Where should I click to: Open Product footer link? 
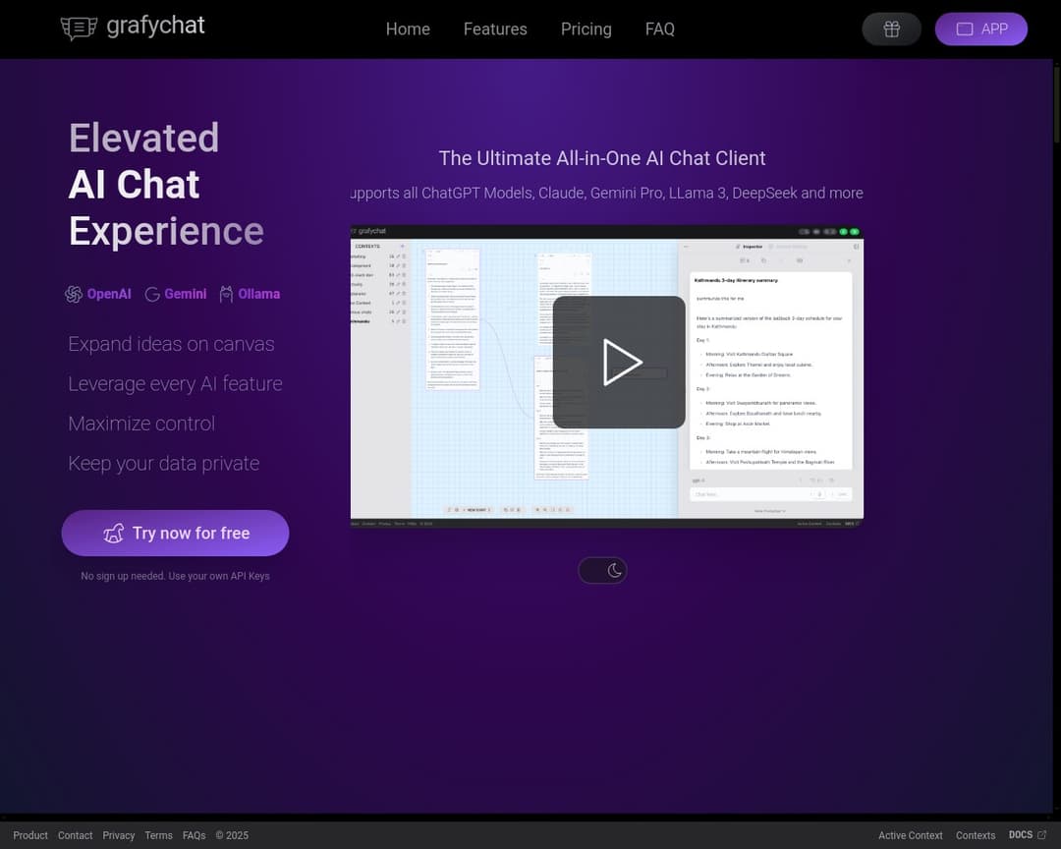point(30,835)
